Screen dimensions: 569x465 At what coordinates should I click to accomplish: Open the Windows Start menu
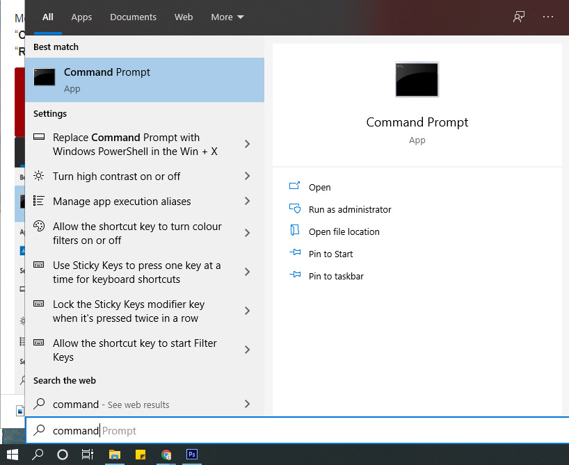click(x=13, y=455)
